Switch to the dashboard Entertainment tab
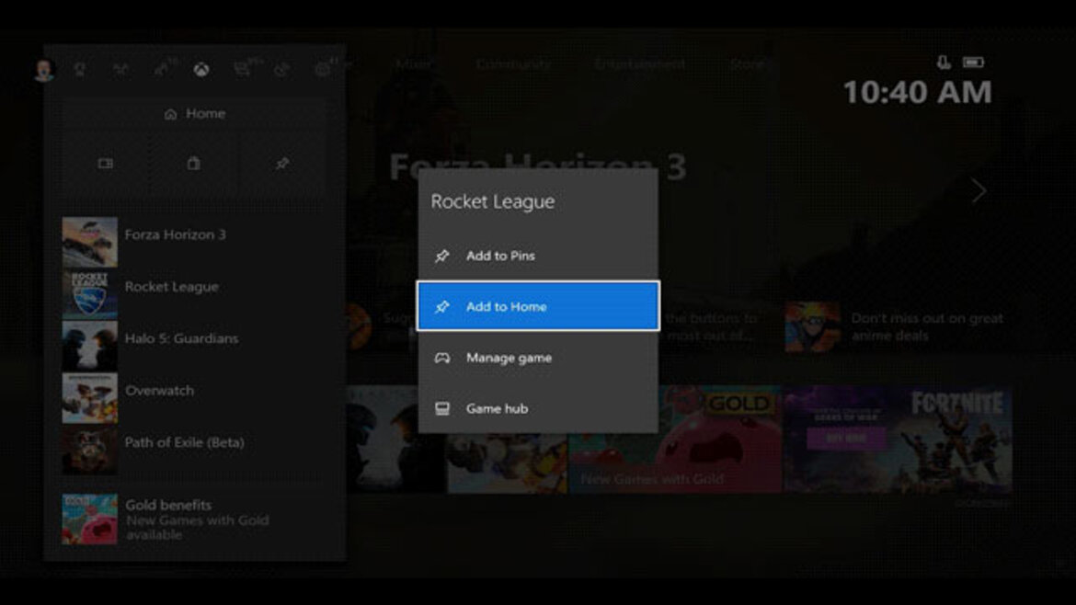Image resolution: width=1076 pixels, height=605 pixels. [639, 63]
